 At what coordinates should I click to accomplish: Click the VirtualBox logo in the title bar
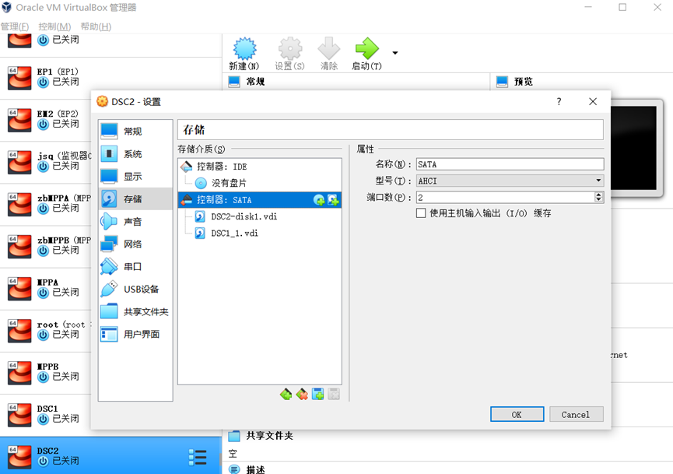(7, 7)
